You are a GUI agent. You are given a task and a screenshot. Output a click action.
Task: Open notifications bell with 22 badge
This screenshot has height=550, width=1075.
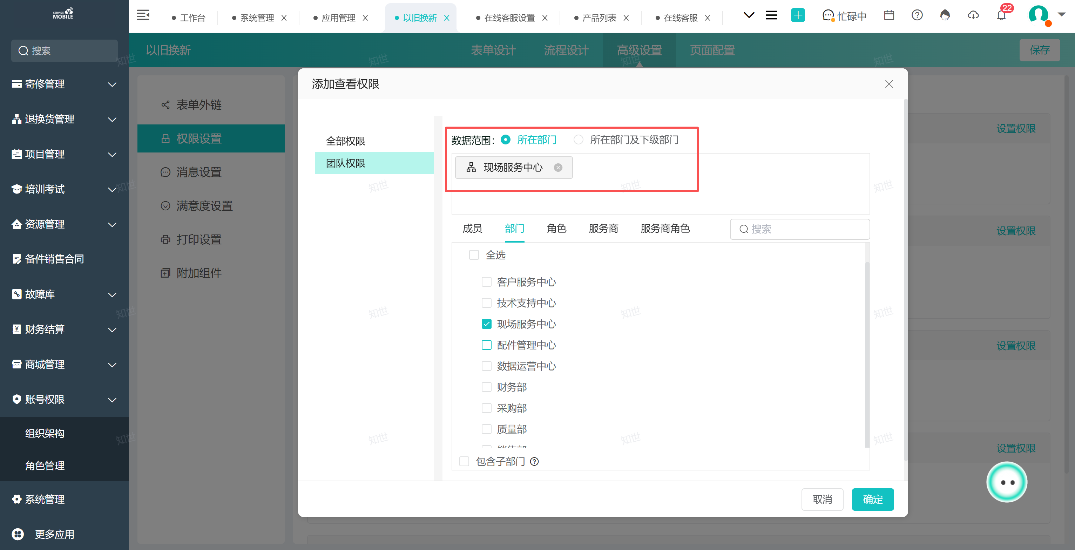tap(1001, 15)
